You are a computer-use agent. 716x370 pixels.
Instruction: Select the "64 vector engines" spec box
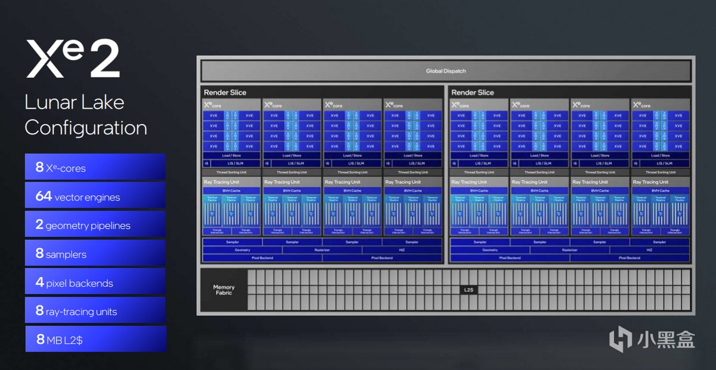[95, 196]
